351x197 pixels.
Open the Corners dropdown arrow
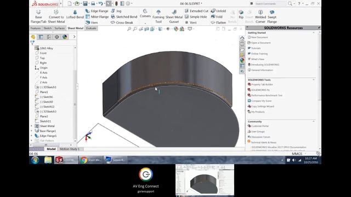pyautogui.click(x=145, y=23)
